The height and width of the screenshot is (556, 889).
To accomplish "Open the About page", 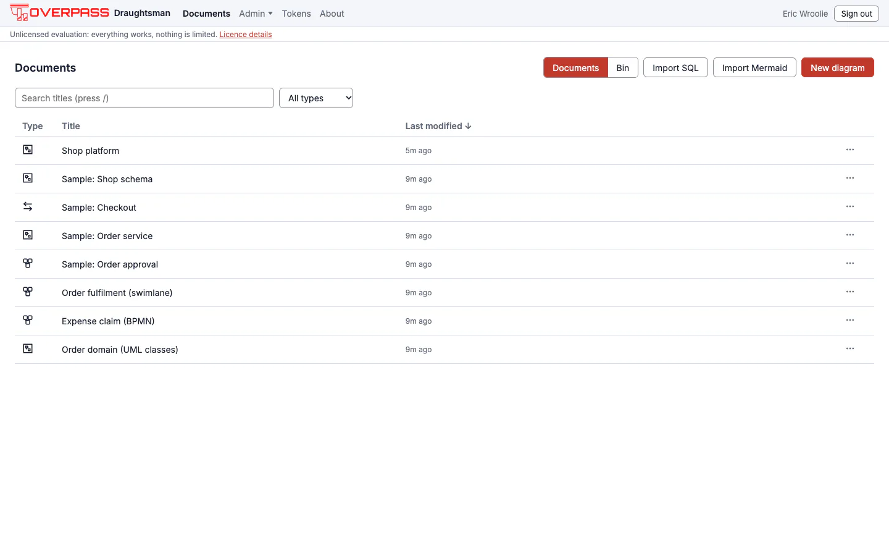I will (x=332, y=14).
